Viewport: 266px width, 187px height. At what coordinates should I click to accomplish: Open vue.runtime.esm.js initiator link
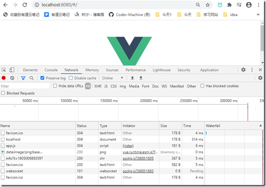tap(140, 152)
